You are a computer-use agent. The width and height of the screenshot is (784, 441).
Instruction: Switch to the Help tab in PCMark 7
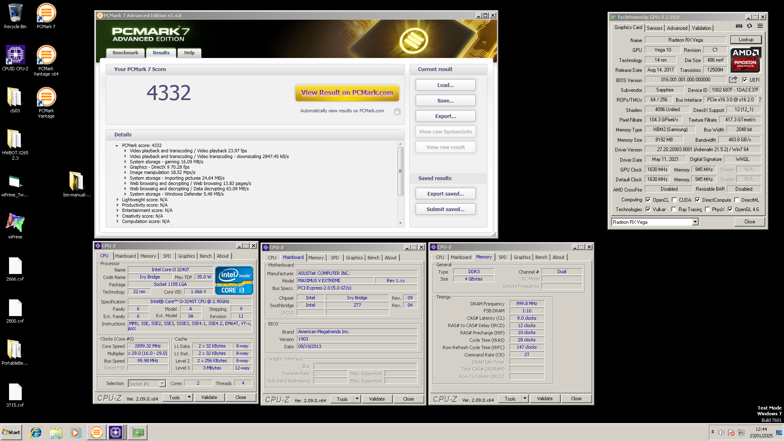(189, 53)
